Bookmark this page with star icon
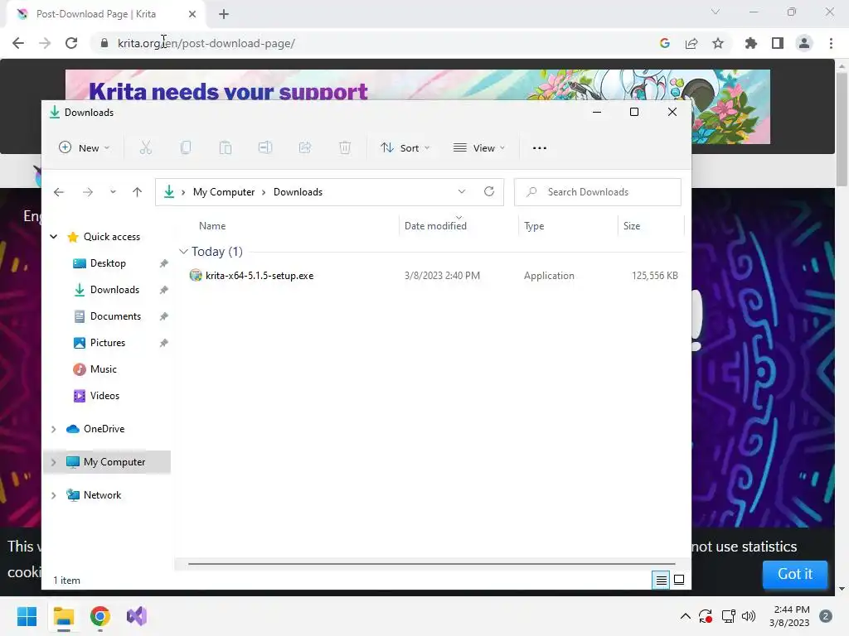 (x=718, y=43)
